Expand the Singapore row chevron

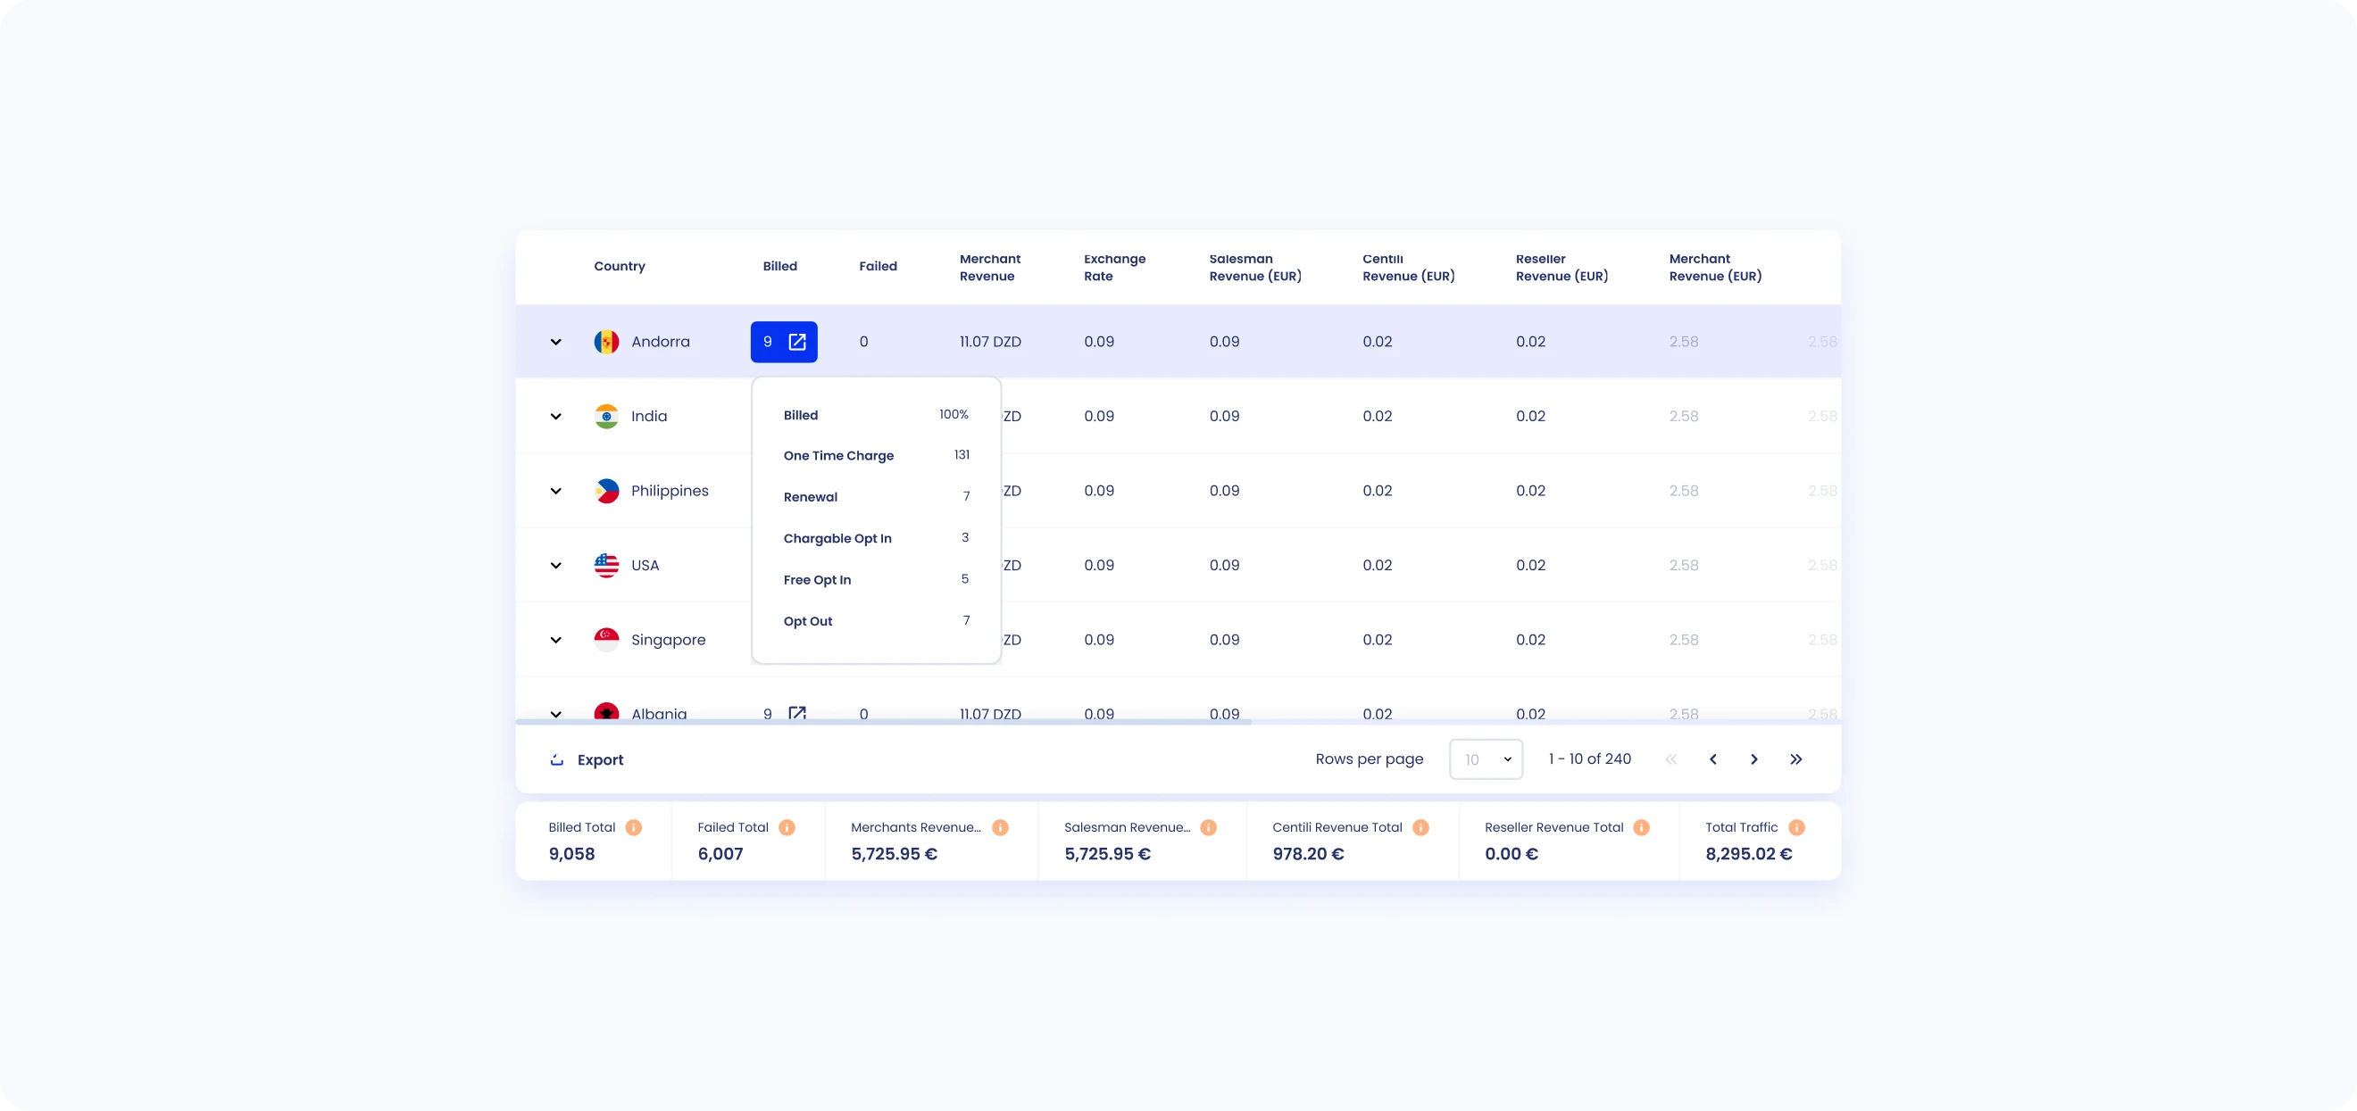click(555, 640)
